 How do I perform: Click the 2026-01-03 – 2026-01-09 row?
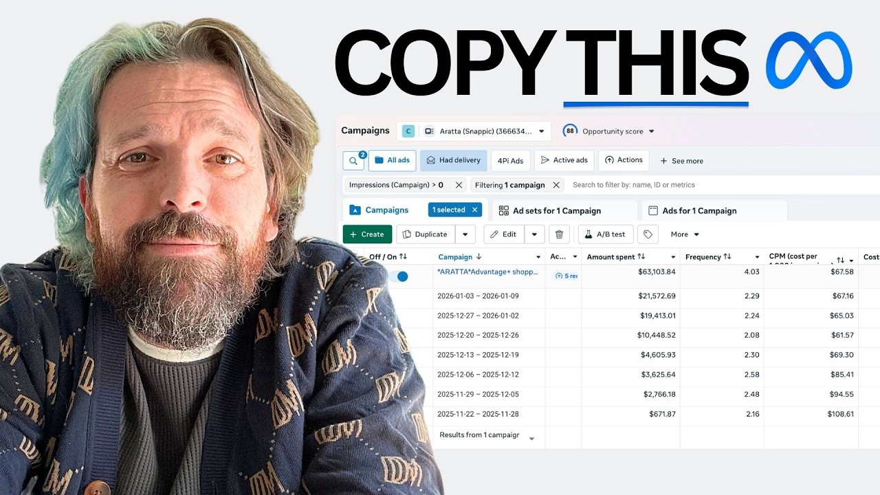pos(646,296)
